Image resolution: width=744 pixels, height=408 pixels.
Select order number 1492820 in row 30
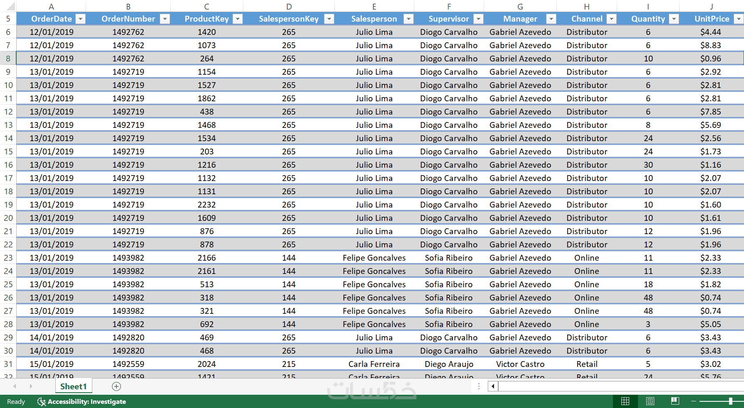(128, 351)
